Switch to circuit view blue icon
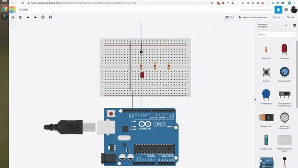Screen dimensions: 298x168 278,10
